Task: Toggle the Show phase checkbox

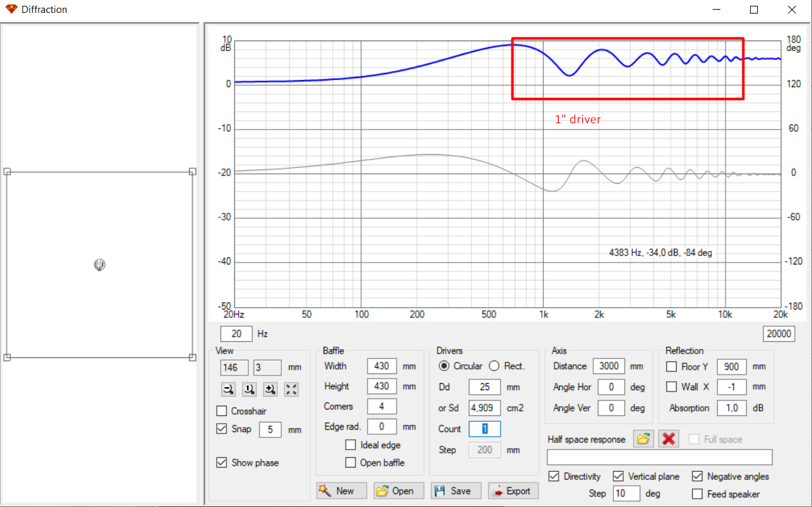Action: [222, 462]
